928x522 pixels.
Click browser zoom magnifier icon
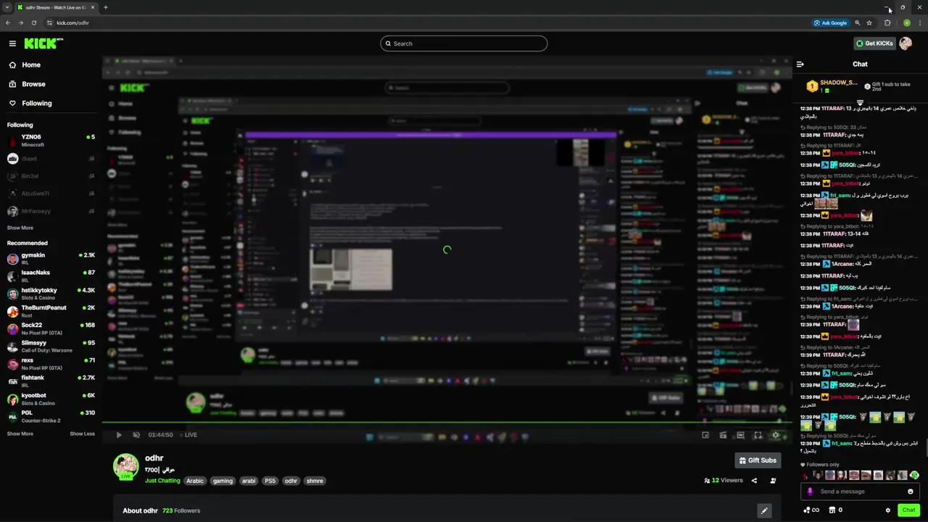pyautogui.click(x=858, y=23)
